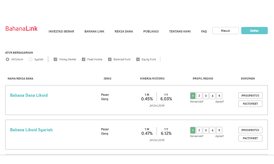This screenshot has height=164, width=274.
Task: Open the Tentang Kami page
Action: pos(180,31)
